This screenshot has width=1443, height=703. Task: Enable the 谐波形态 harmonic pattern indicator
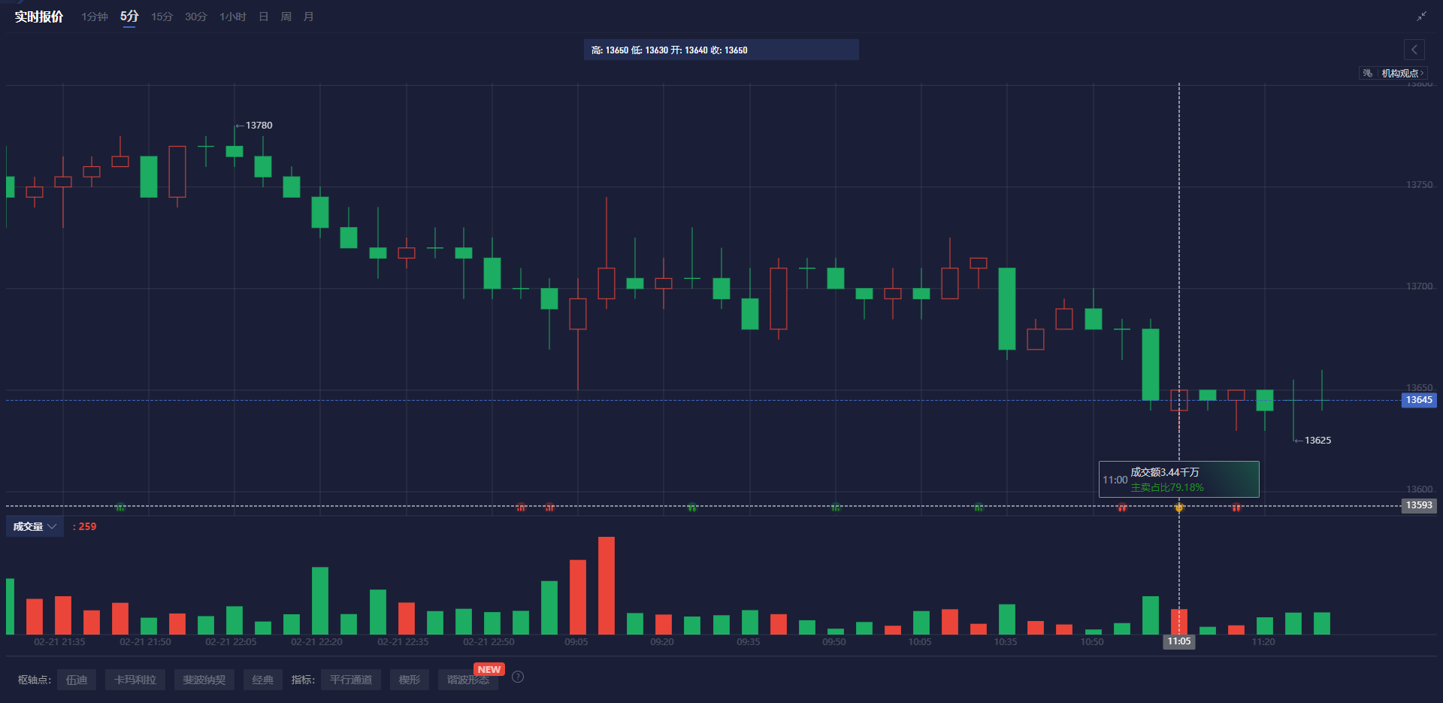[x=467, y=679]
